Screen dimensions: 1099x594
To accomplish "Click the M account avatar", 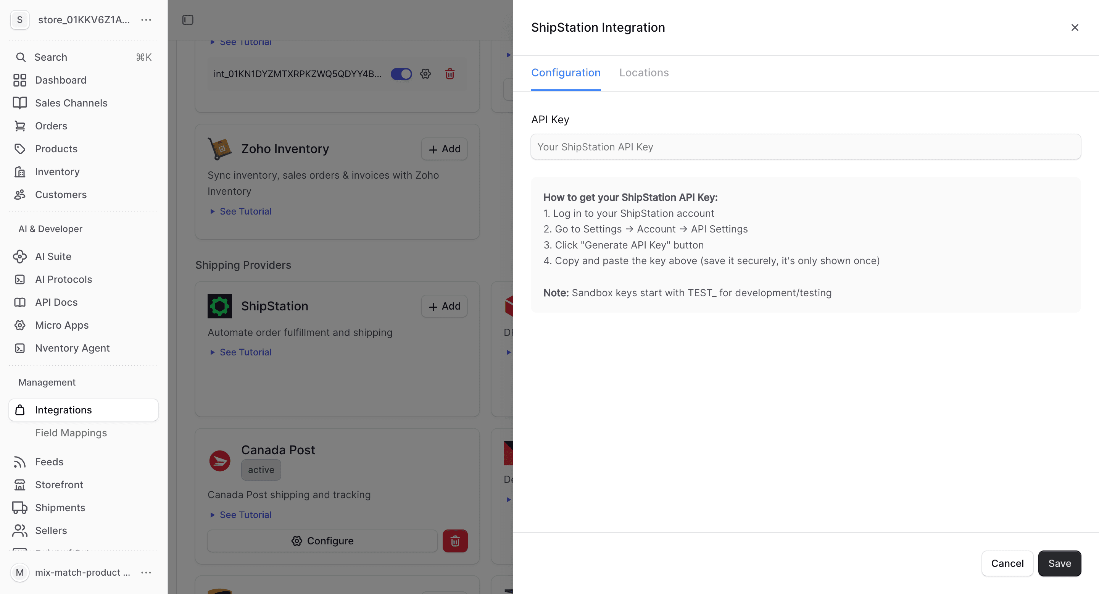I will click(19, 573).
